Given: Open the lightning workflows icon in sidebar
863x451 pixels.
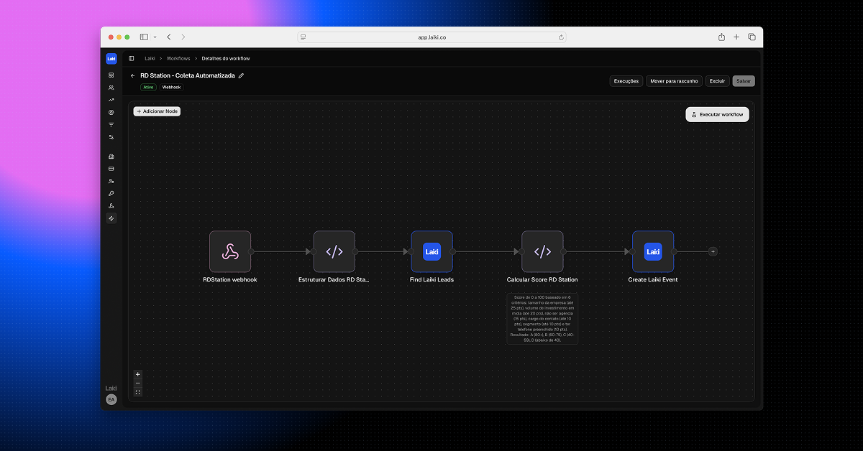Looking at the screenshot, I should (x=111, y=218).
